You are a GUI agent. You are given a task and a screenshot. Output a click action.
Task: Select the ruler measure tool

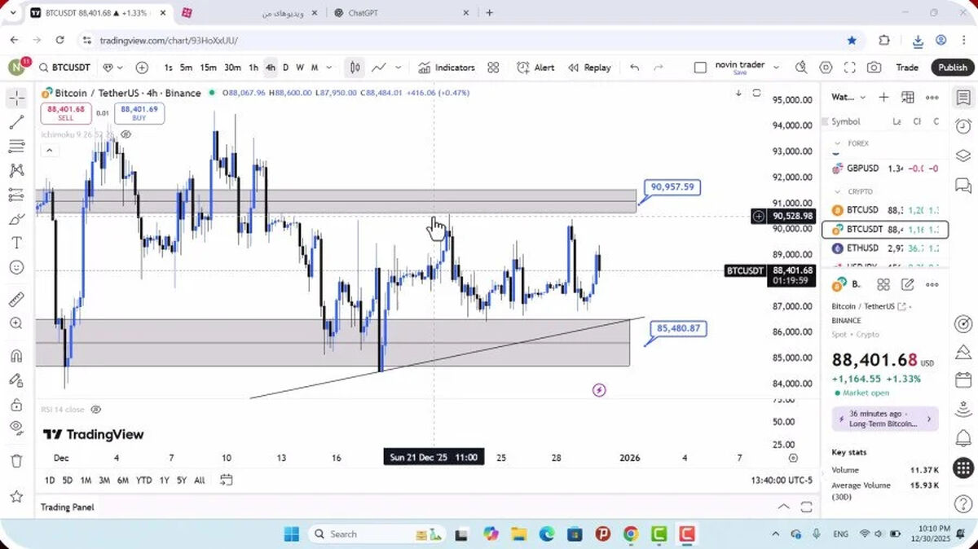(16, 300)
